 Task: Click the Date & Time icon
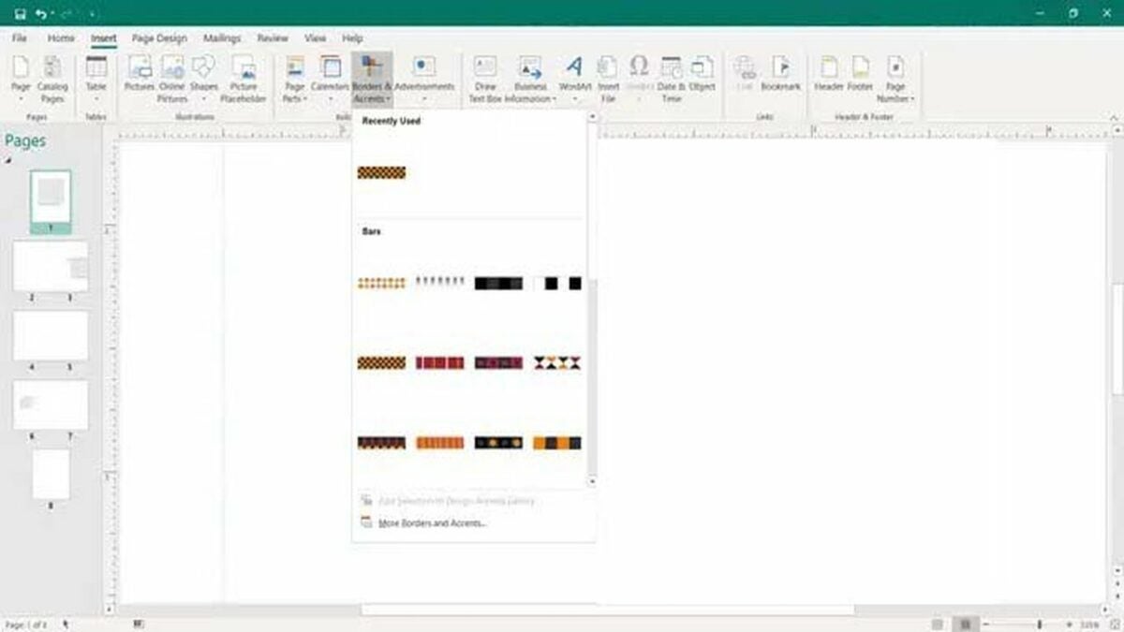671,77
